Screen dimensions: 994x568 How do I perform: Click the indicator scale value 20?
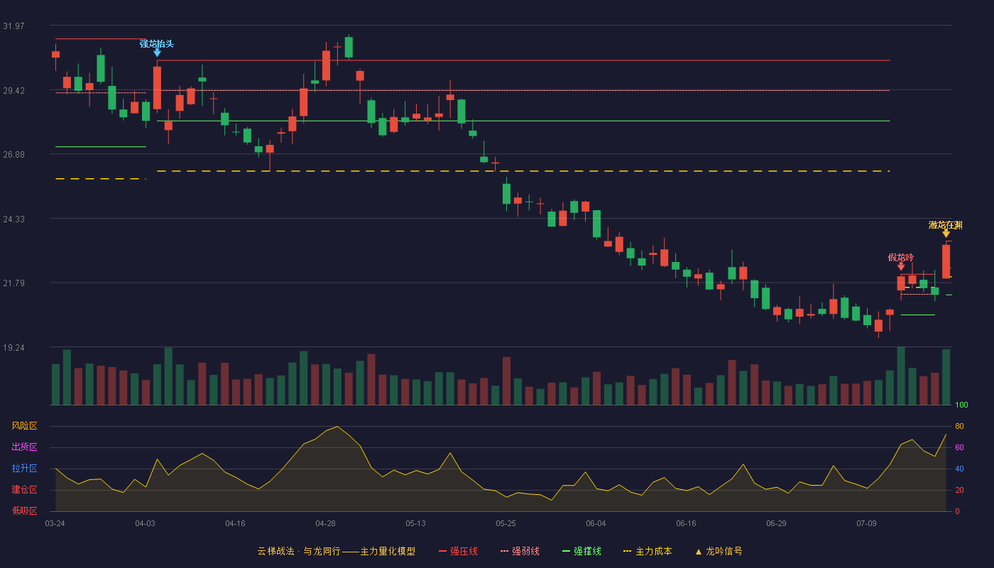pos(959,490)
